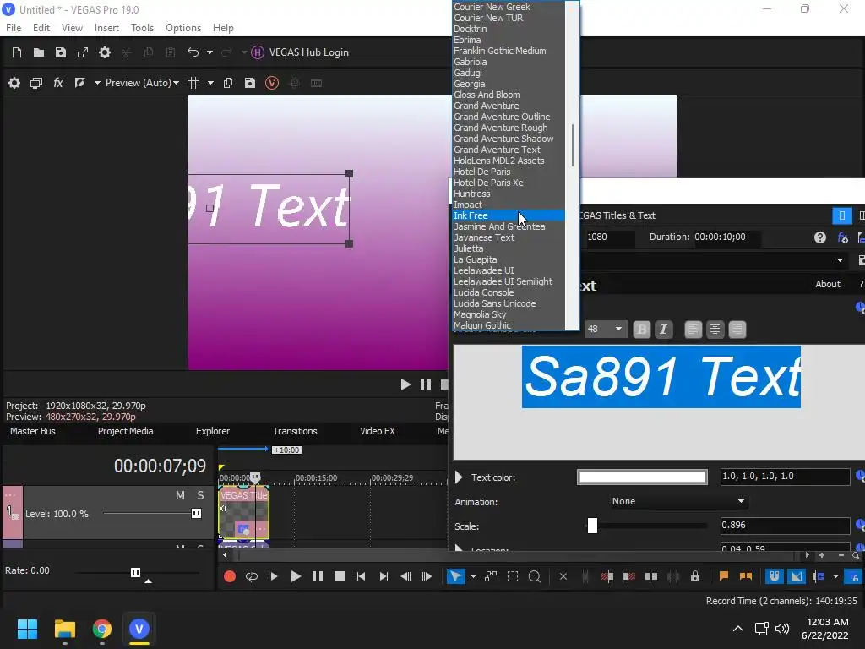
Task: Toggle Bold text formatting
Action: pyautogui.click(x=642, y=330)
